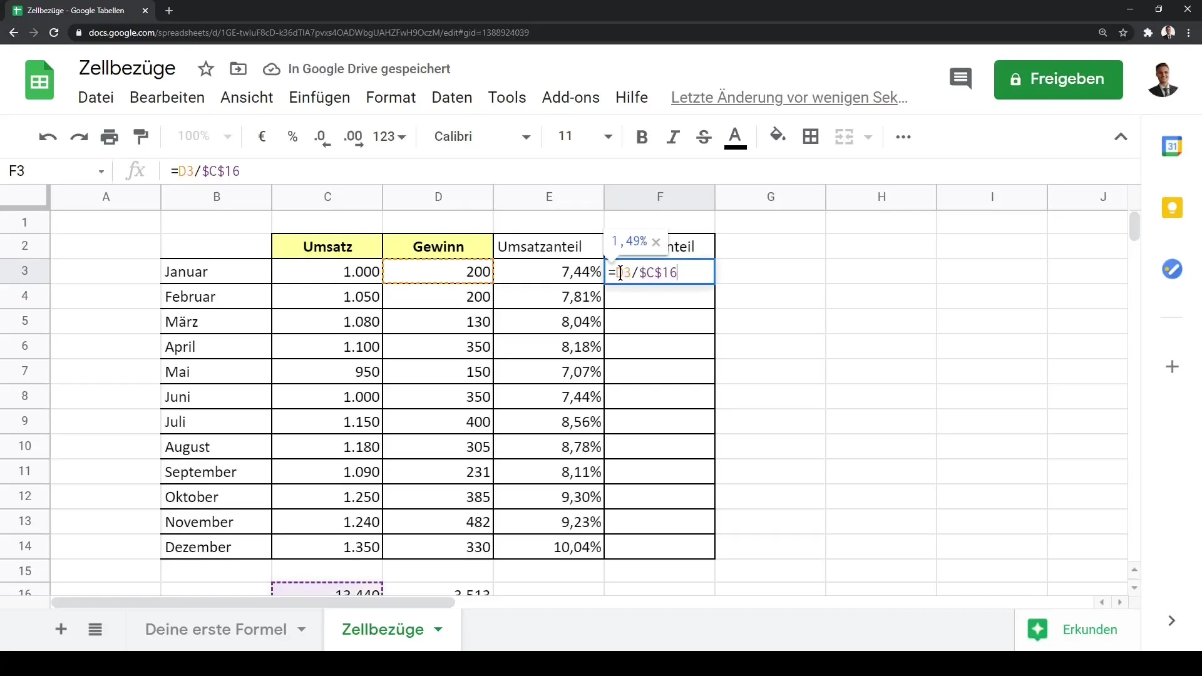Click the merge cells icon
The height and width of the screenshot is (676, 1202).
tap(844, 136)
